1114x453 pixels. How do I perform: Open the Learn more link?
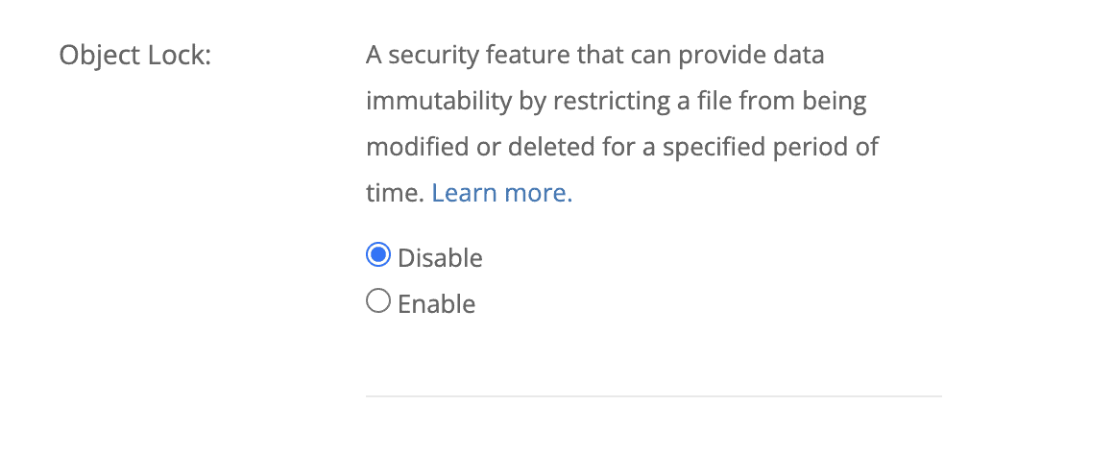(501, 193)
